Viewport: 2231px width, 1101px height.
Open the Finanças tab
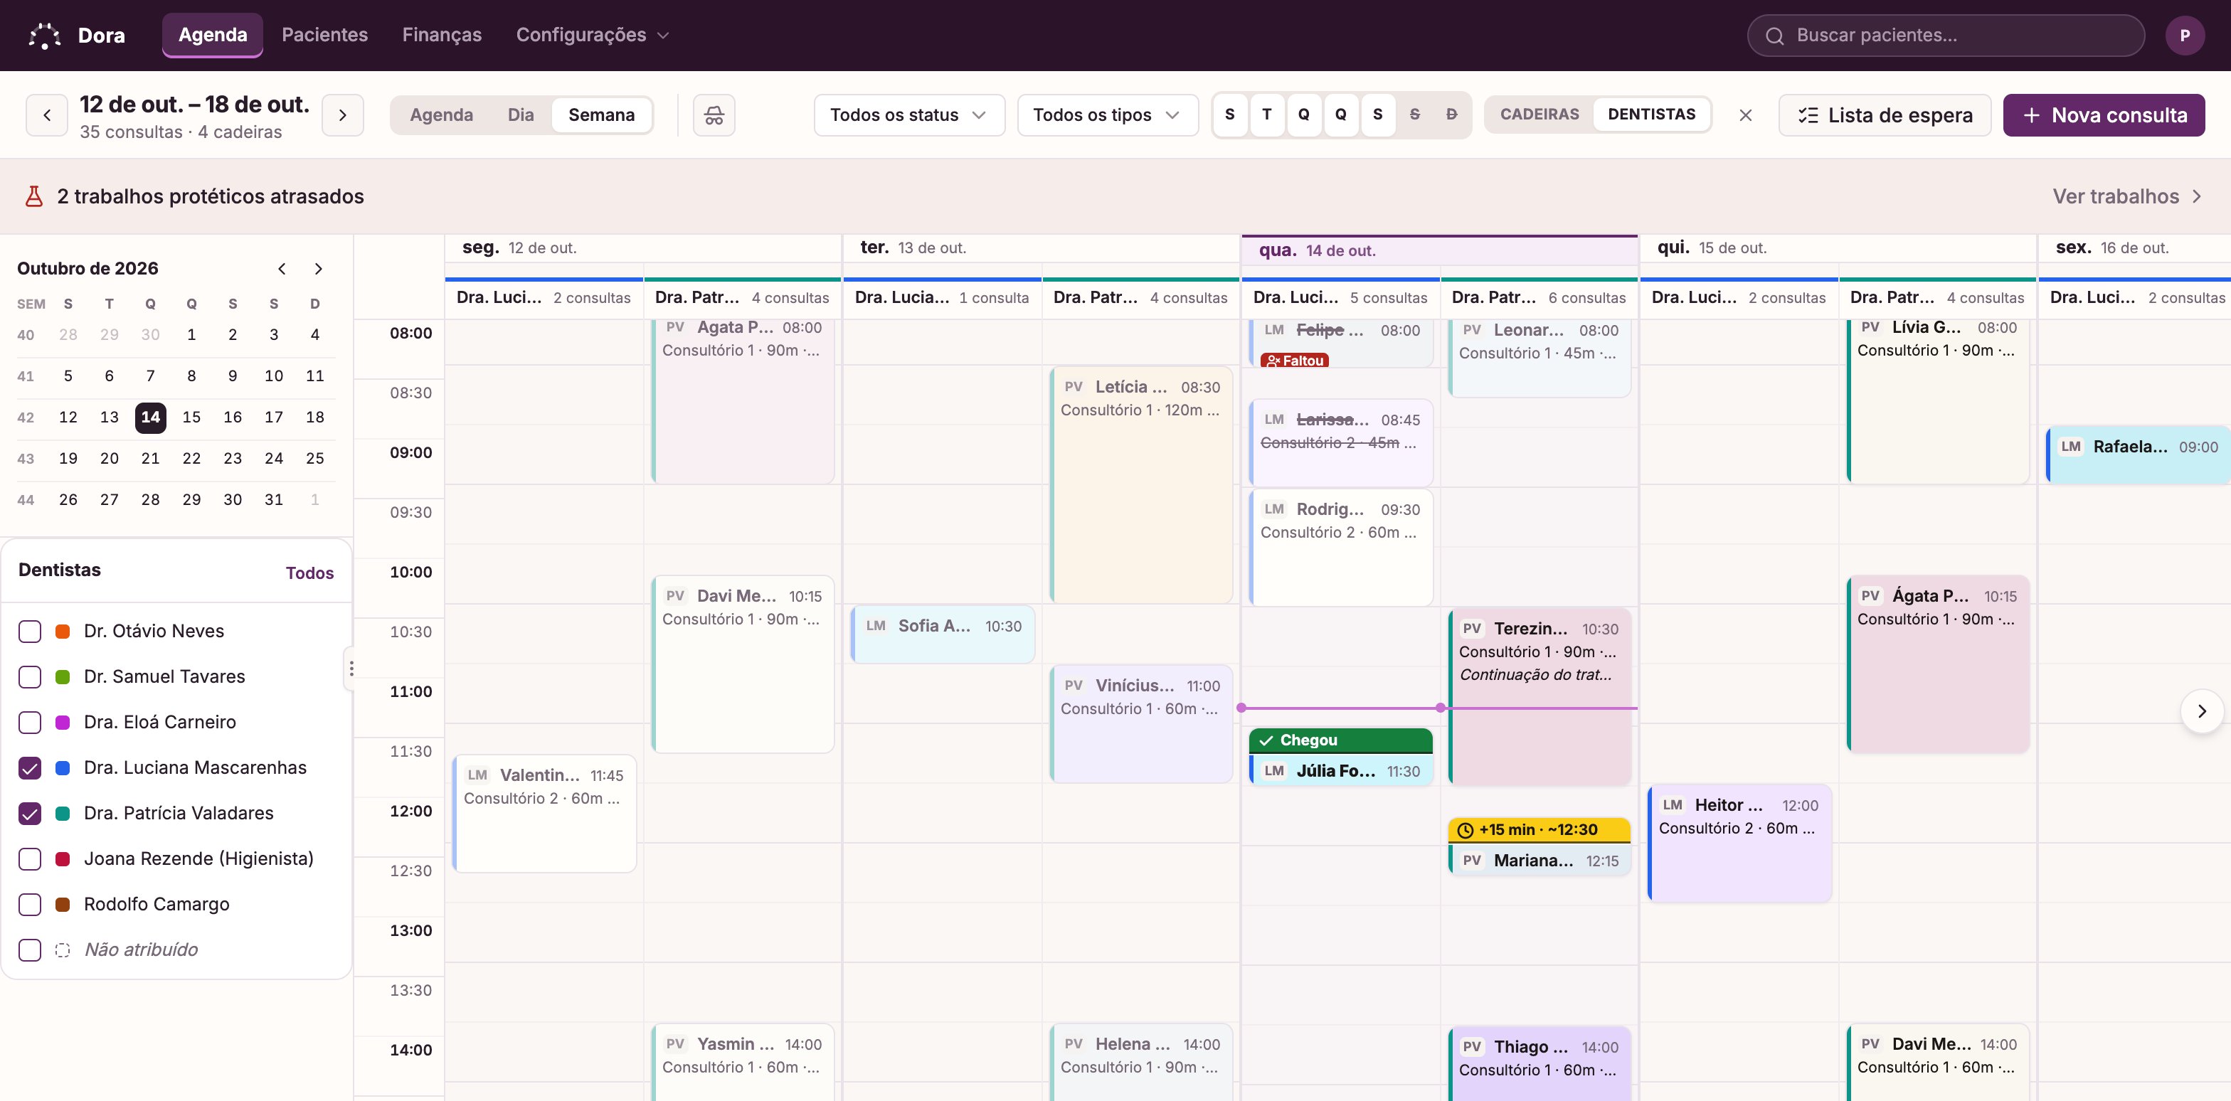coord(442,35)
